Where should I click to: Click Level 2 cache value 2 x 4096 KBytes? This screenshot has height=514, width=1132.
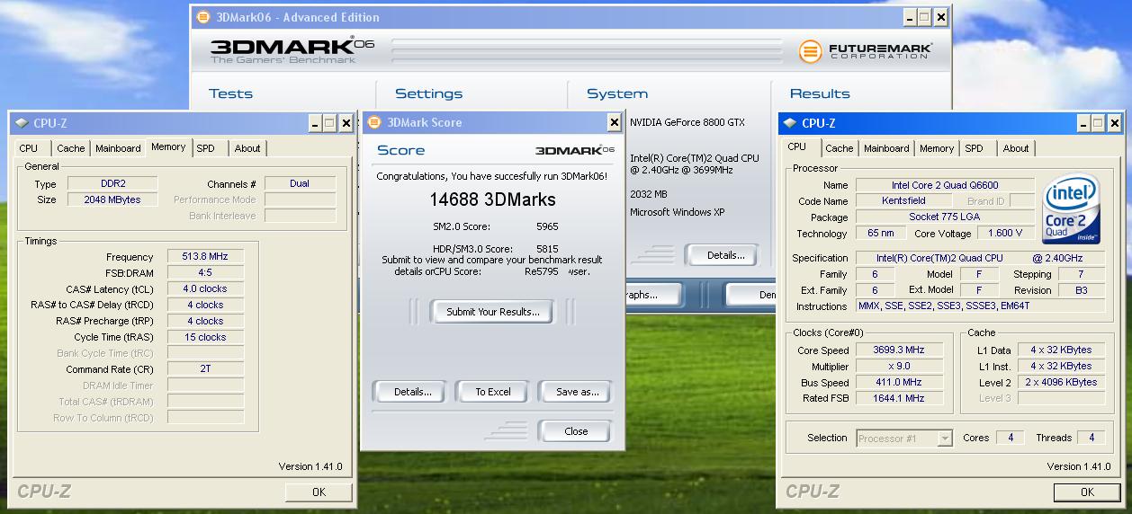[1062, 383]
